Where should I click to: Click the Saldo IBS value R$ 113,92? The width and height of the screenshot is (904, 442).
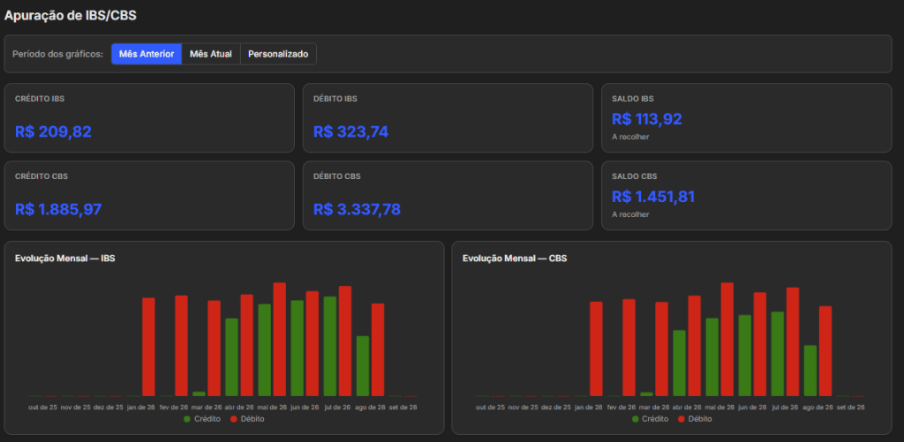click(647, 119)
